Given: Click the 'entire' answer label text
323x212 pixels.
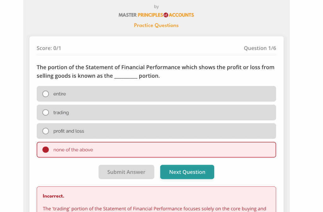Looking at the screenshot, I should pyautogui.click(x=60, y=94).
